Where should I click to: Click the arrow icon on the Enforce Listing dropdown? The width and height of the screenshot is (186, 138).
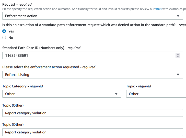pyautogui.click(x=178, y=75)
